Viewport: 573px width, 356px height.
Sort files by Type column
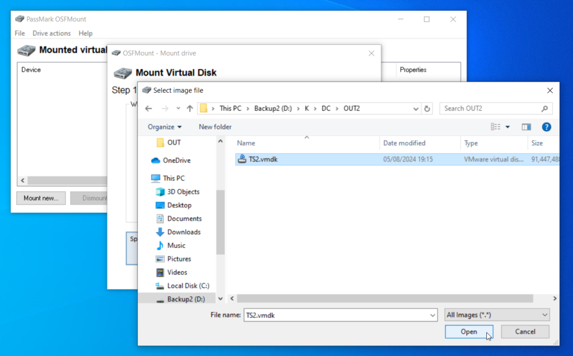click(x=471, y=143)
